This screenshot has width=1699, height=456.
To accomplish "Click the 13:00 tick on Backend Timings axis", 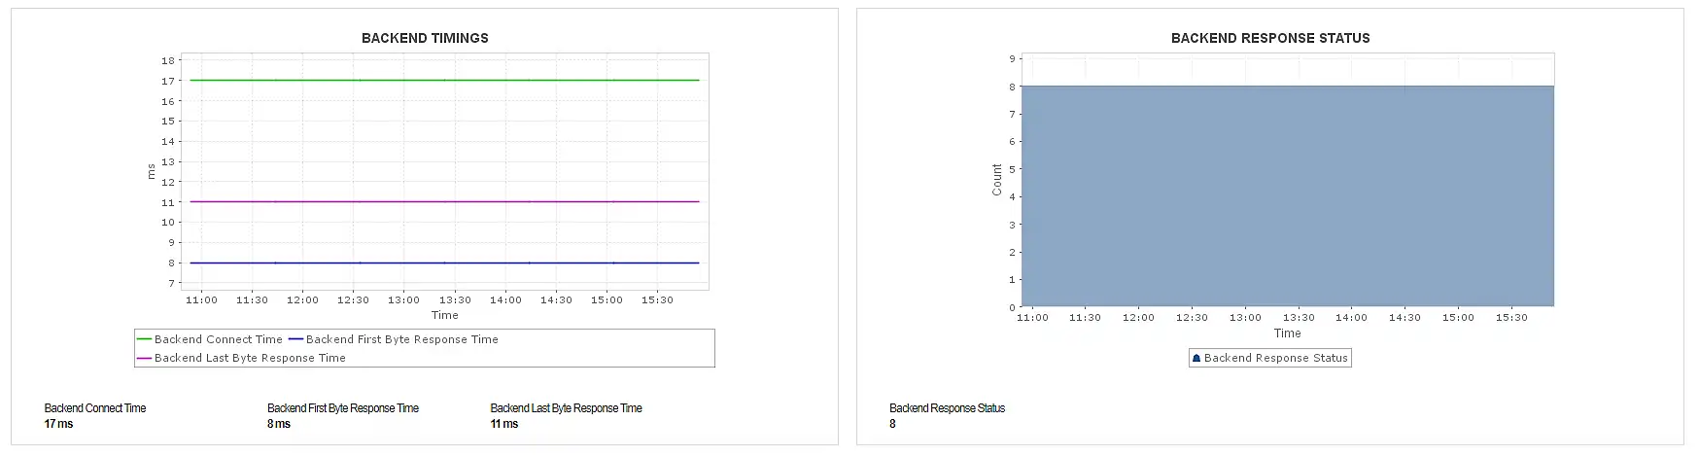I will tap(403, 300).
